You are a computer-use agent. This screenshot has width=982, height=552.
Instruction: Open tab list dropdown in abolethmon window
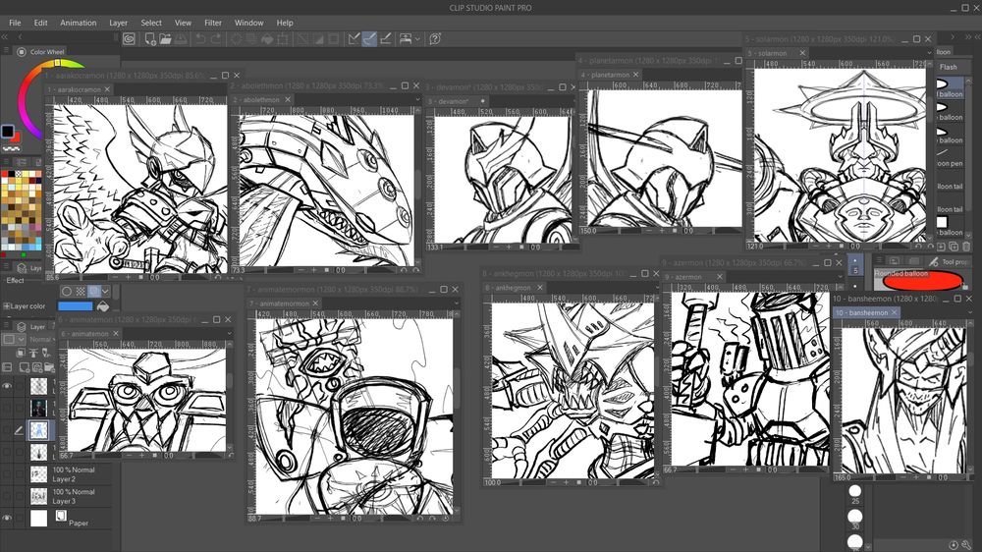417,99
